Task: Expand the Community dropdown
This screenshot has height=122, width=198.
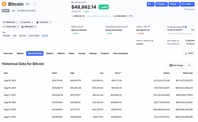Action: click(44, 22)
